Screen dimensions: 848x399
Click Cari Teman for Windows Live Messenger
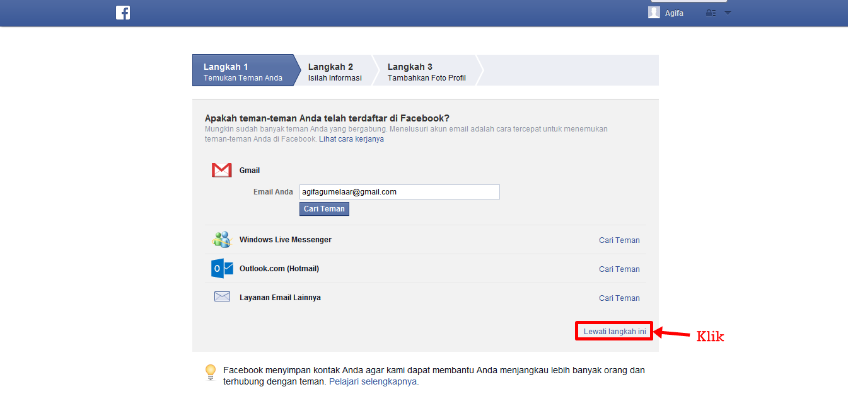click(x=619, y=240)
